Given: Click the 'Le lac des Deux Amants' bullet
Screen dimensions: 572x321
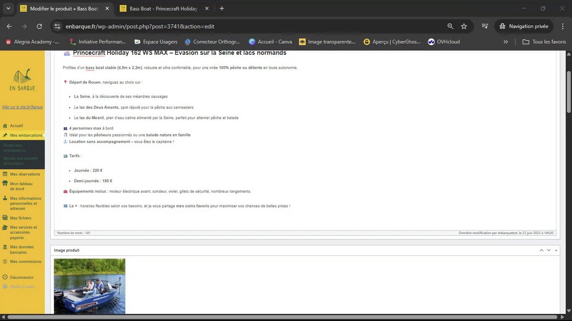Looking at the screenshot, I should (x=134, y=107).
